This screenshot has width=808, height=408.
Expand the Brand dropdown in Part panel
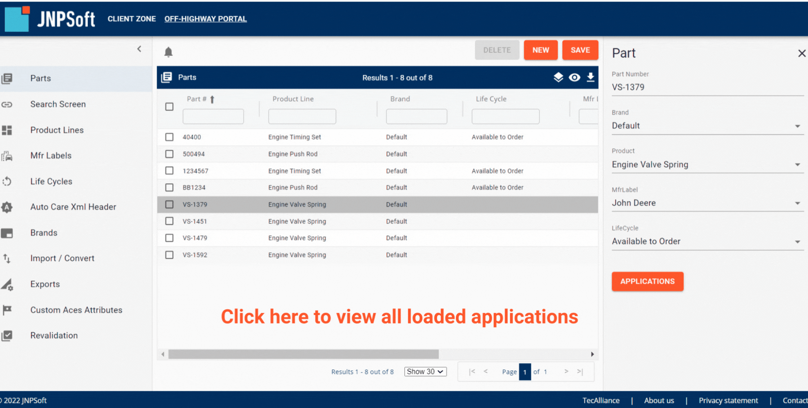[797, 126]
